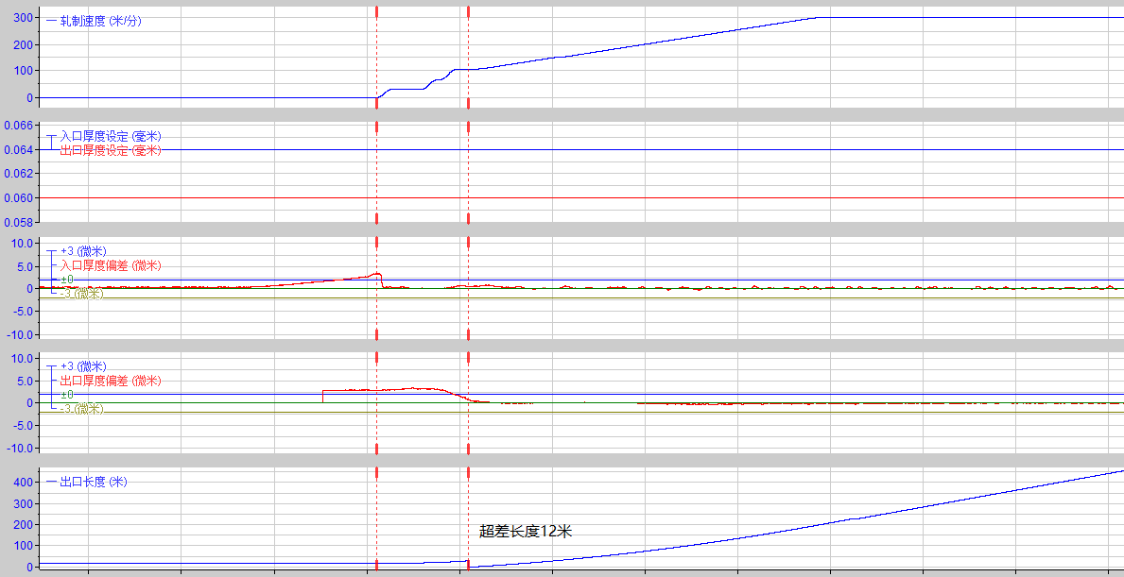Select ±0 legend entry in 入口厚度偏差 chart

67,280
